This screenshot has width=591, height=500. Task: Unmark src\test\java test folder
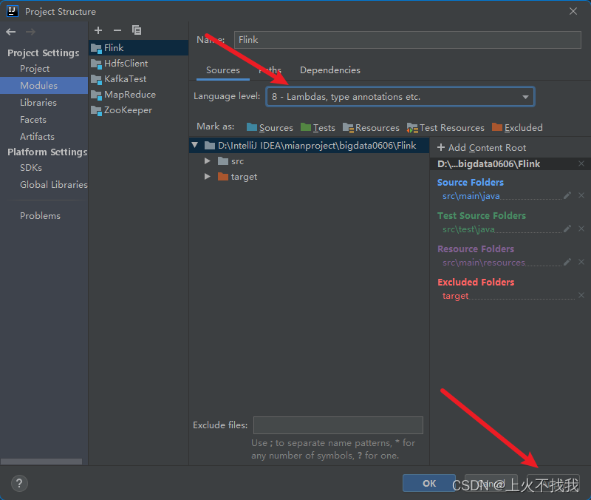[x=581, y=229]
